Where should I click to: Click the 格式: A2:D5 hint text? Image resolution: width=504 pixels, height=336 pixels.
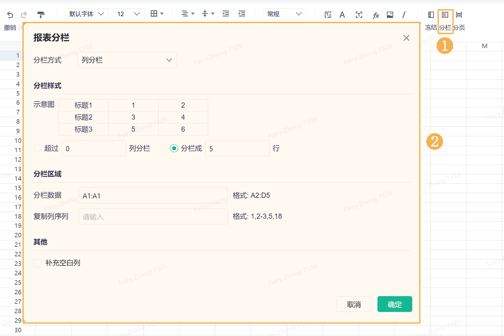tap(252, 195)
